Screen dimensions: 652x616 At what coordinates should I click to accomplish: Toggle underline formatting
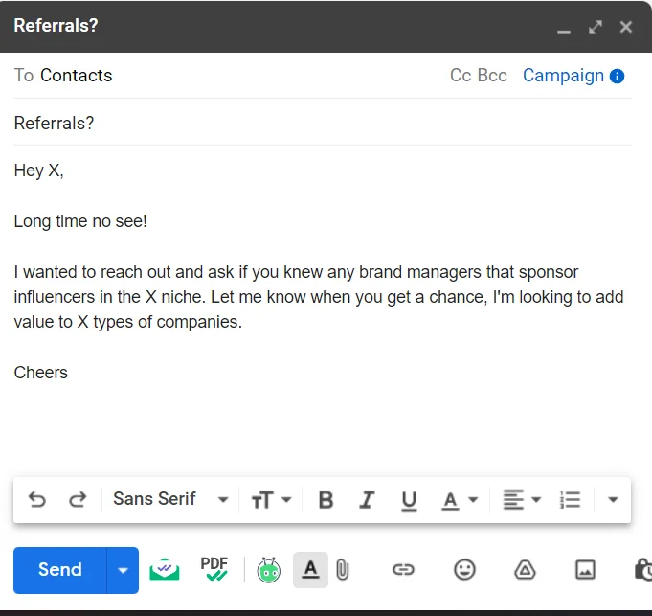409,499
